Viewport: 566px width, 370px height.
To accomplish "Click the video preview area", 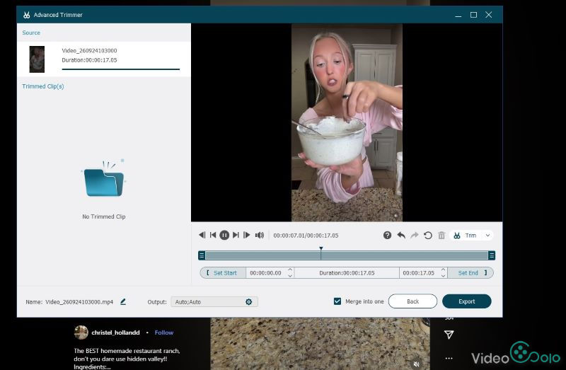I will pos(347,122).
